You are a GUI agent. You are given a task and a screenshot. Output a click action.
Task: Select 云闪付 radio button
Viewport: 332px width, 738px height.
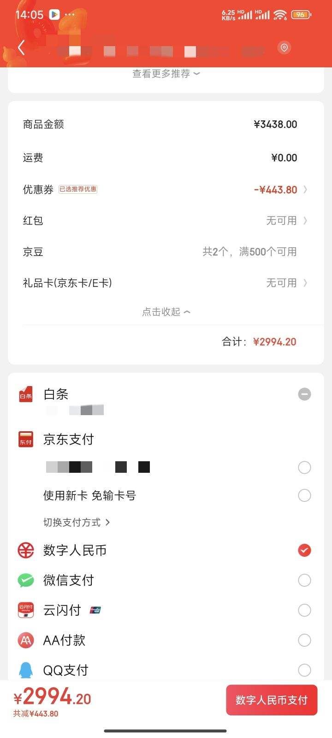pos(304,610)
